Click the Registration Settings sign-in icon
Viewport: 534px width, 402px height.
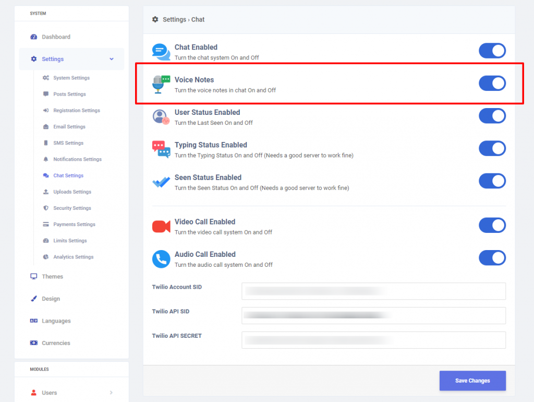(46, 111)
